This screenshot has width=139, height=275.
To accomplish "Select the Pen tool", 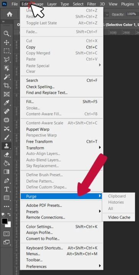I will [6, 180].
